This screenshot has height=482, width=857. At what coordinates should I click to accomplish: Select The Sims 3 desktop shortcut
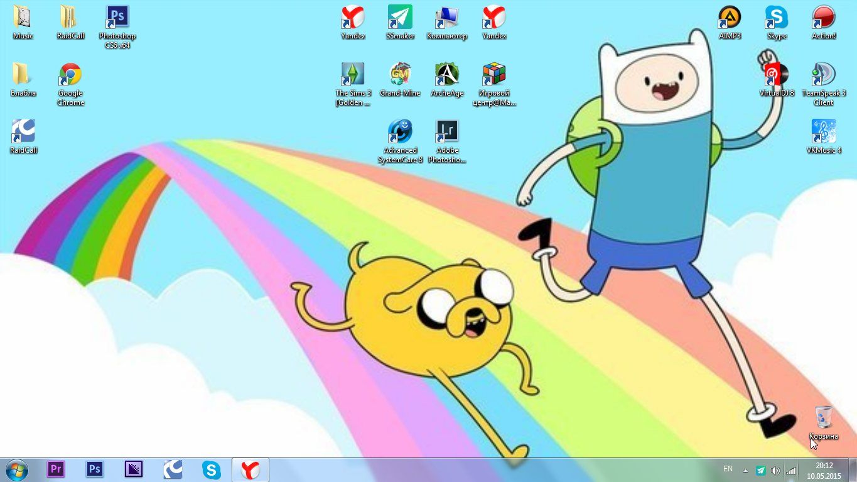(353, 84)
